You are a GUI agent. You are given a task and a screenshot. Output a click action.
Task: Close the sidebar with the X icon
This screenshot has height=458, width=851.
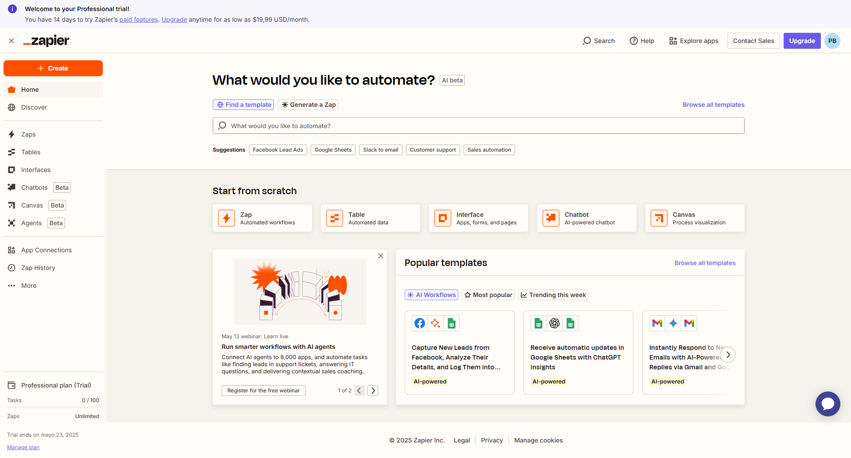coord(12,41)
